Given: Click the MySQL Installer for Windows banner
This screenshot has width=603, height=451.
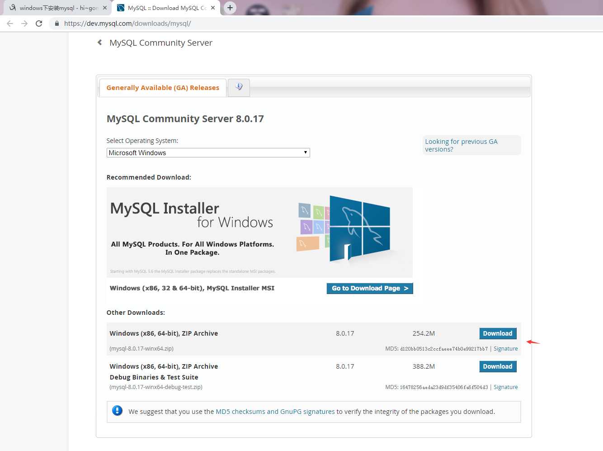Looking at the screenshot, I should pos(259,233).
